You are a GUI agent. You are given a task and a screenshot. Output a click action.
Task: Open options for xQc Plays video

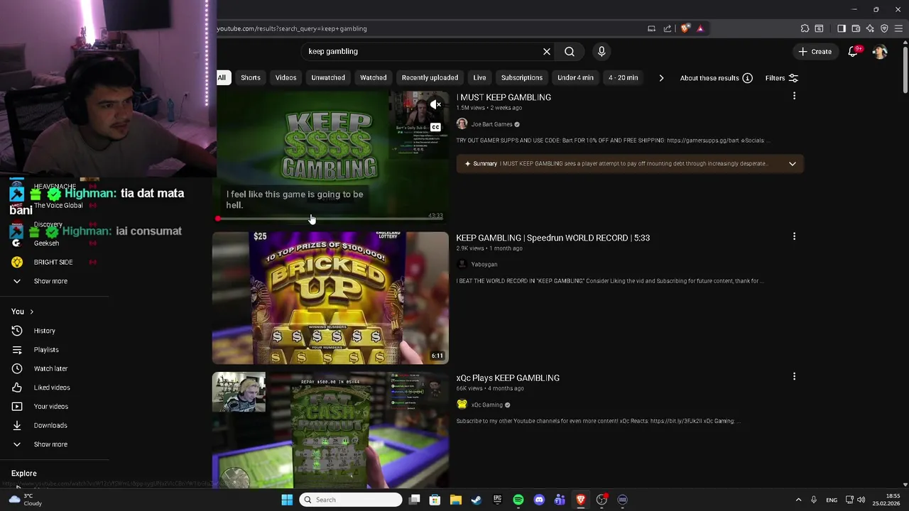pos(794,376)
